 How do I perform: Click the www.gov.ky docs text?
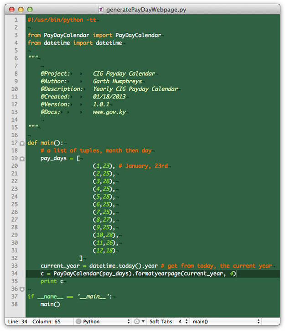pyautogui.click(x=109, y=112)
